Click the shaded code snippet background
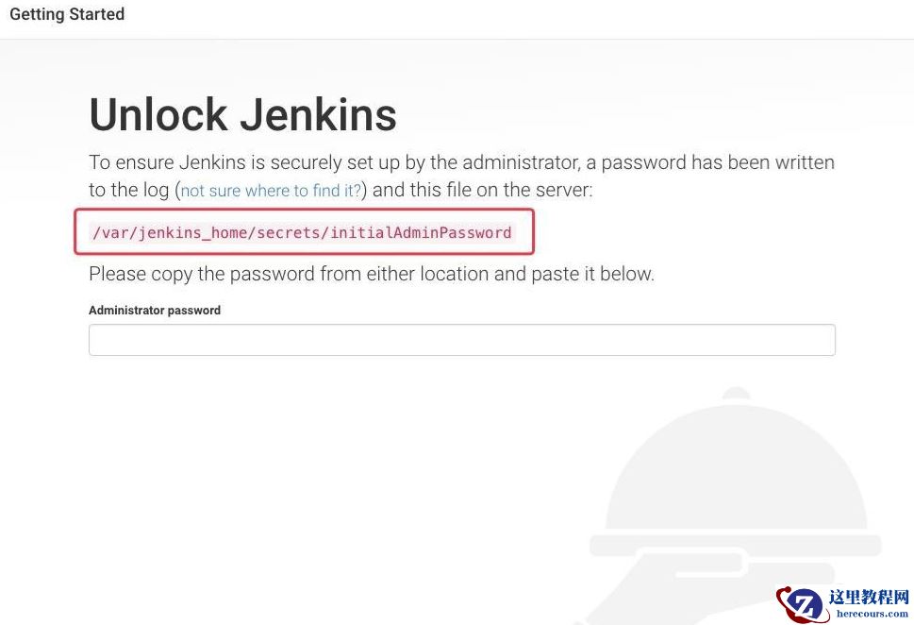The image size is (914, 625). (304, 231)
